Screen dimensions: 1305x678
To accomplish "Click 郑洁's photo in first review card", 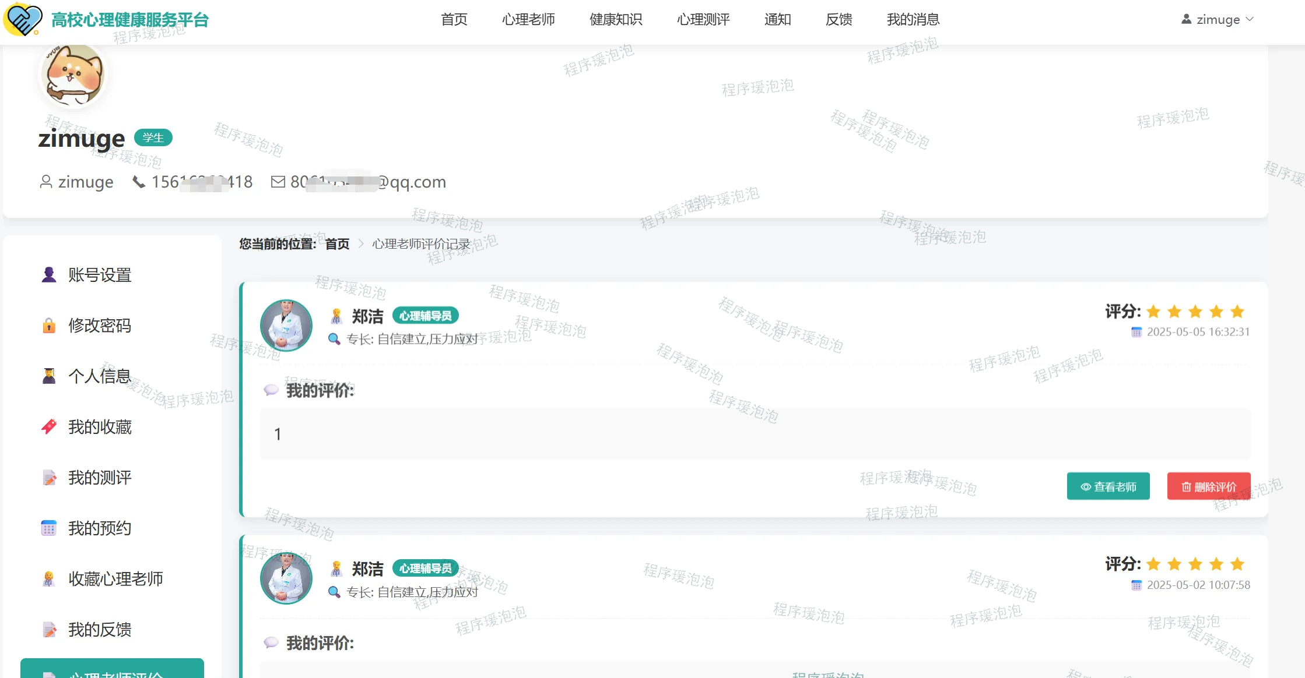I will pos(286,326).
